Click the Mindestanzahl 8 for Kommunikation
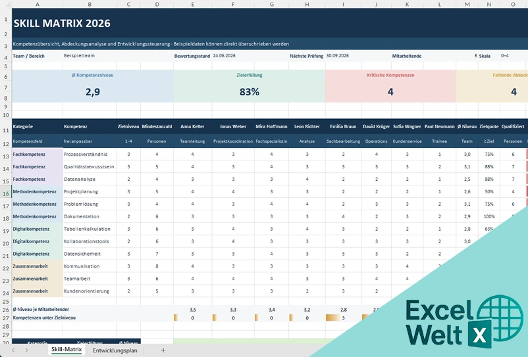 157,266
